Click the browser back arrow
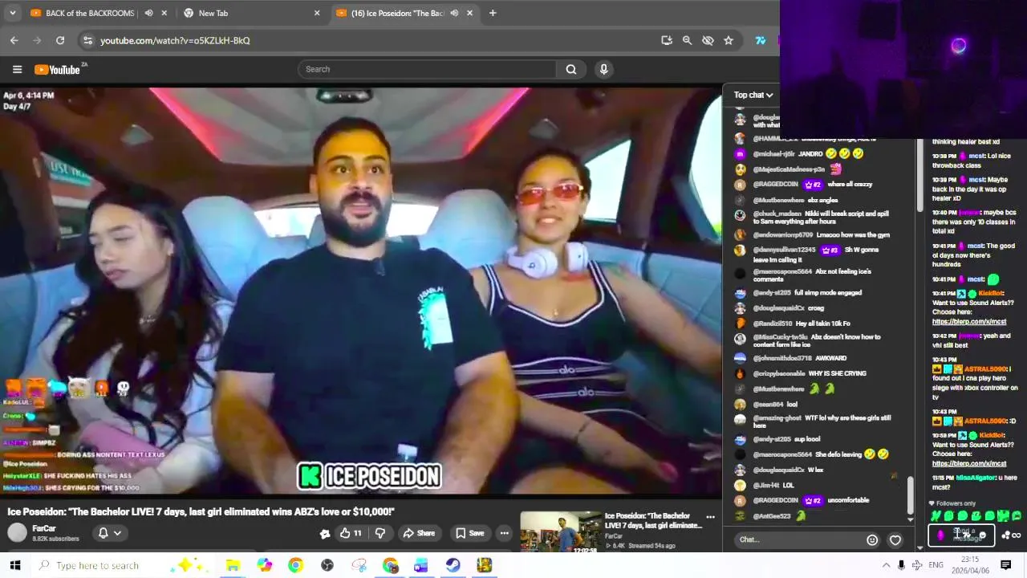 [x=14, y=40]
